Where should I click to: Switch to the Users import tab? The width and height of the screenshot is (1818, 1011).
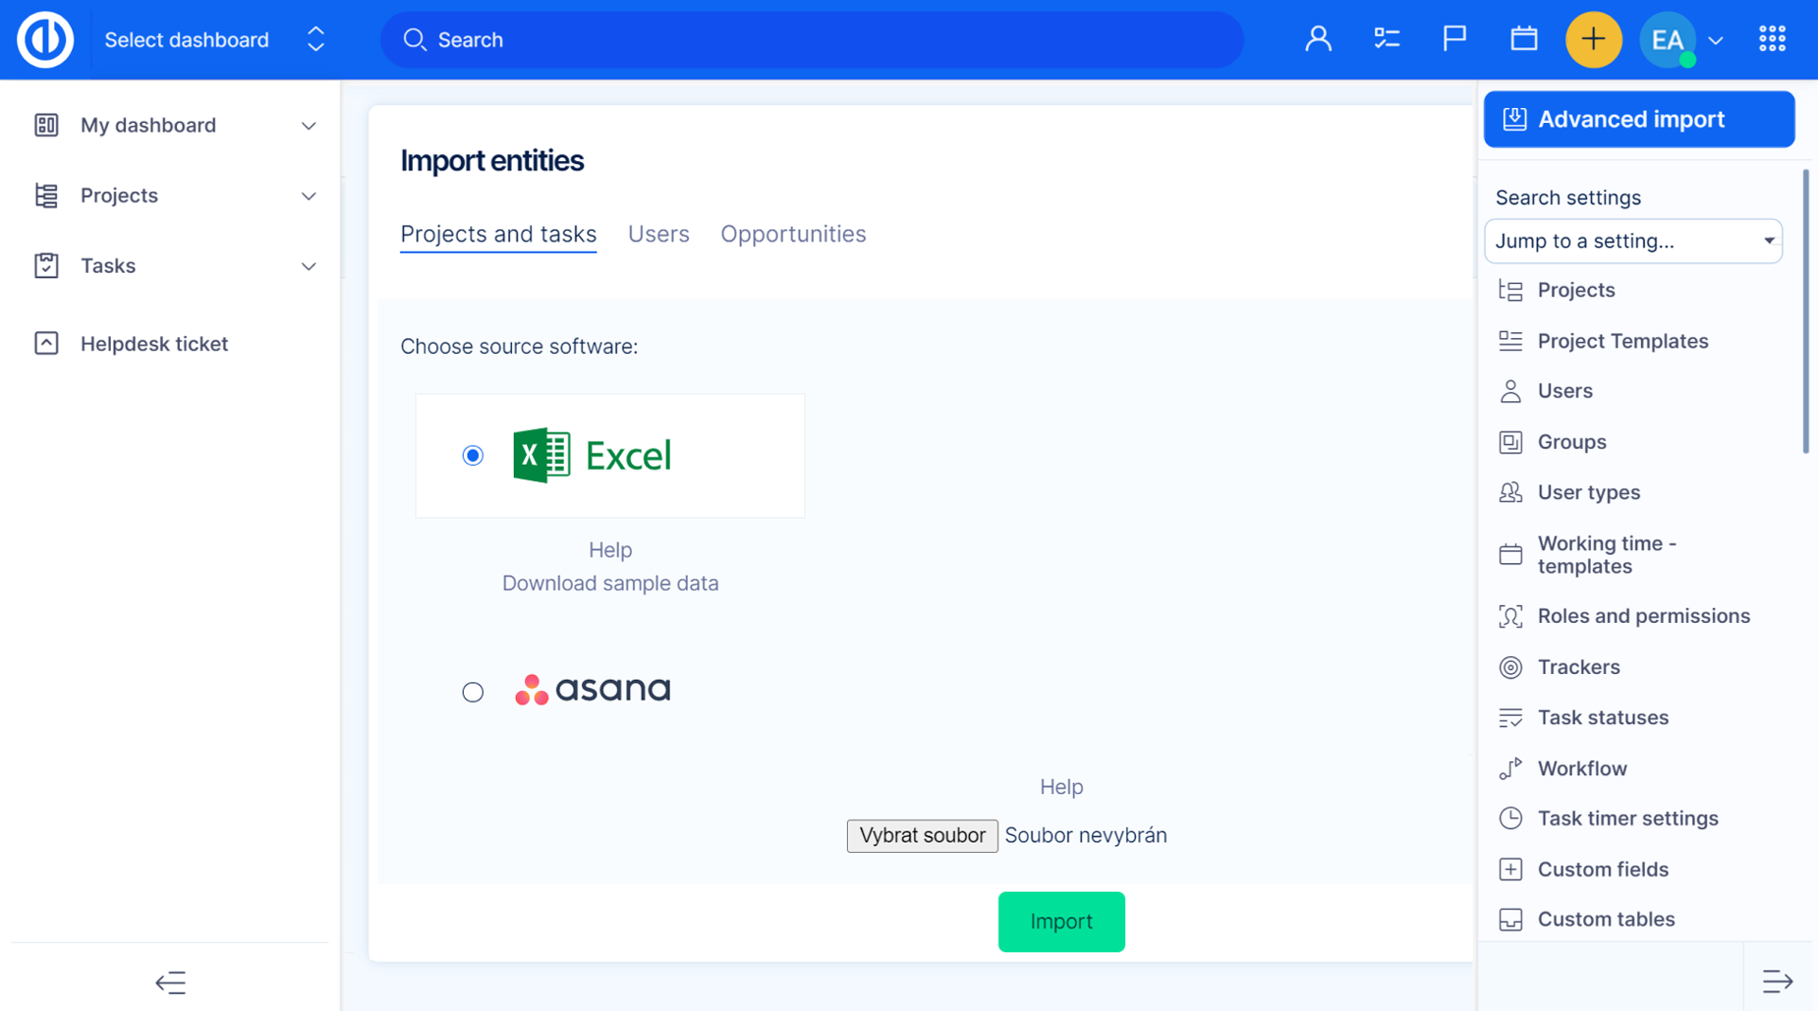(x=658, y=234)
